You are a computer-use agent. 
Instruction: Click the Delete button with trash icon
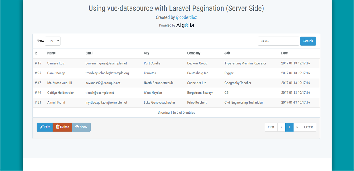pos(62,127)
